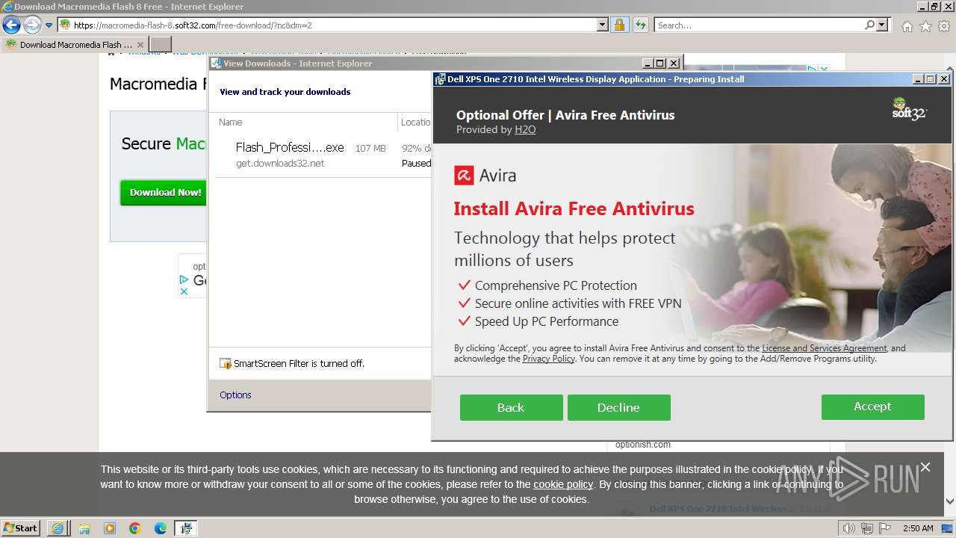Open the Privacy Policy link
The height and width of the screenshot is (538, 956).
[549, 359]
